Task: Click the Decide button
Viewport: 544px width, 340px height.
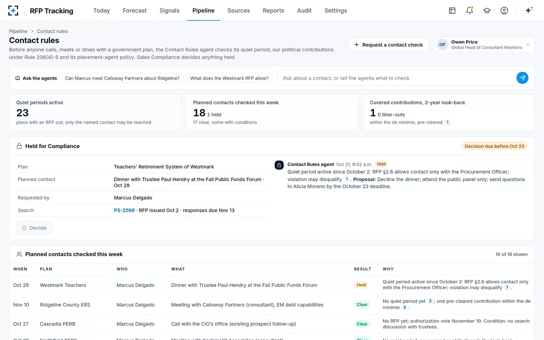Action: (34, 228)
